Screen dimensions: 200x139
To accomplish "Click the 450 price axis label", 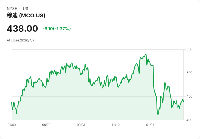I will click(x=189, y=96).
